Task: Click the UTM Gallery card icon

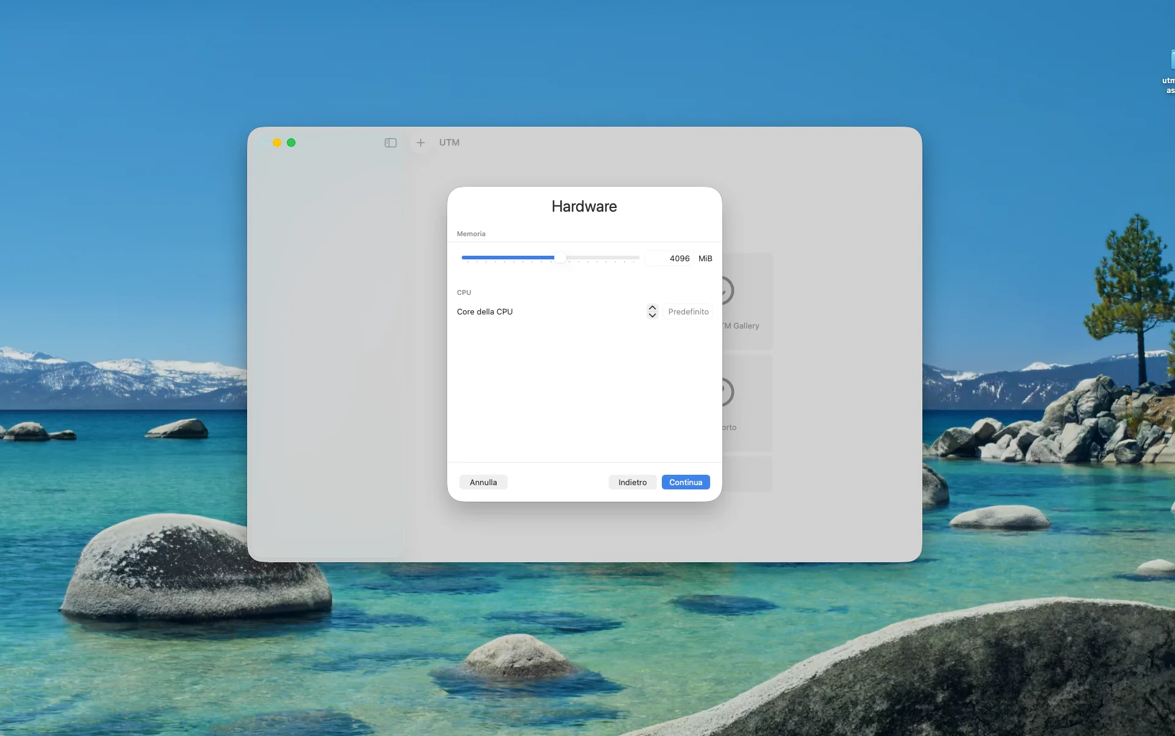Action: point(727,291)
